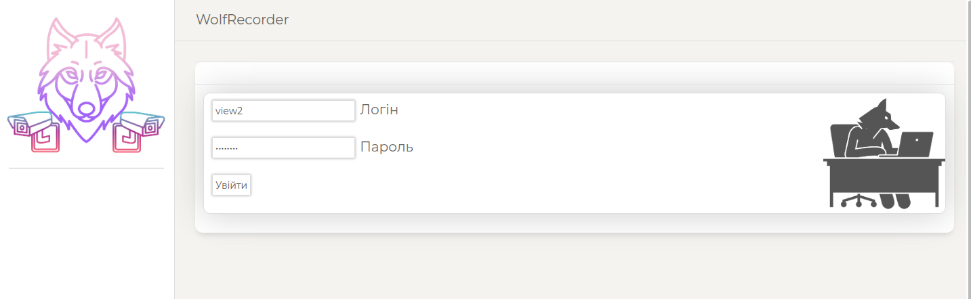Click the office chair wheels in illustration
This screenshot has width=971, height=299.
[858, 202]
